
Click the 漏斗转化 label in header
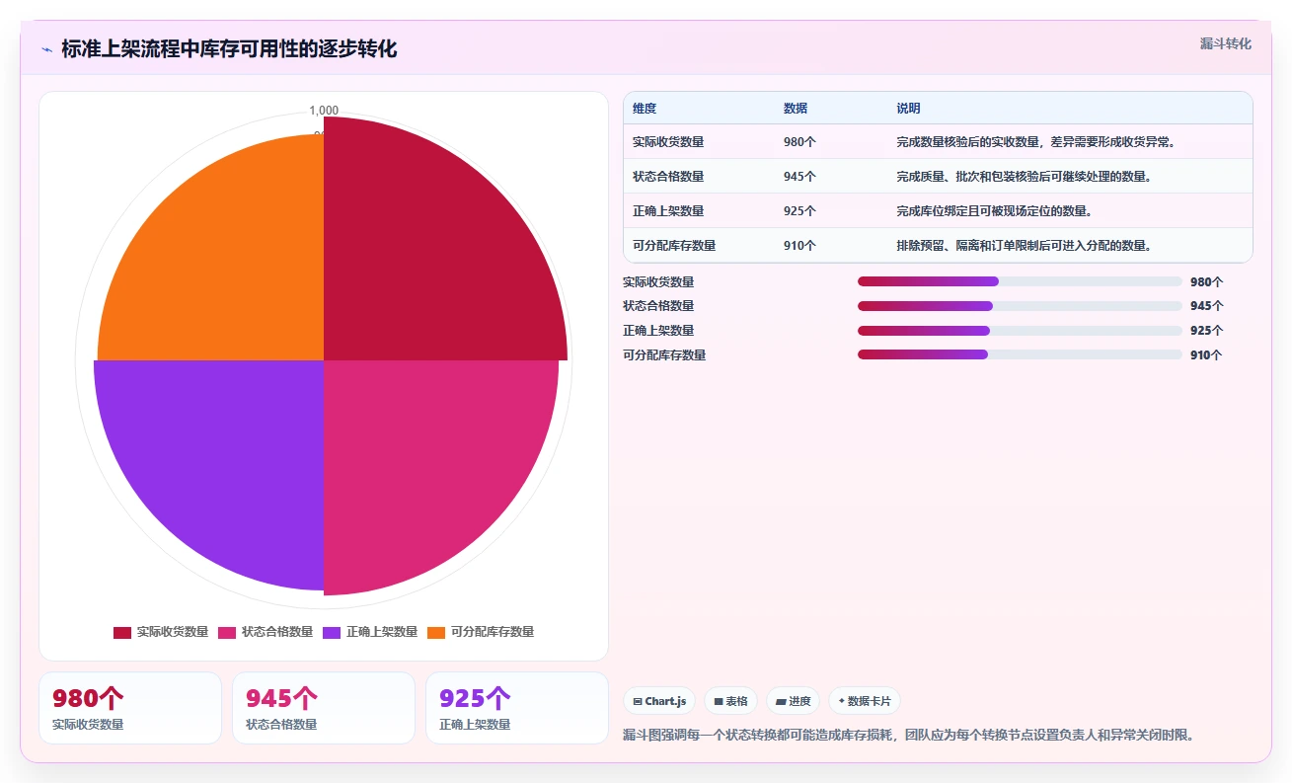(1225, 43)
